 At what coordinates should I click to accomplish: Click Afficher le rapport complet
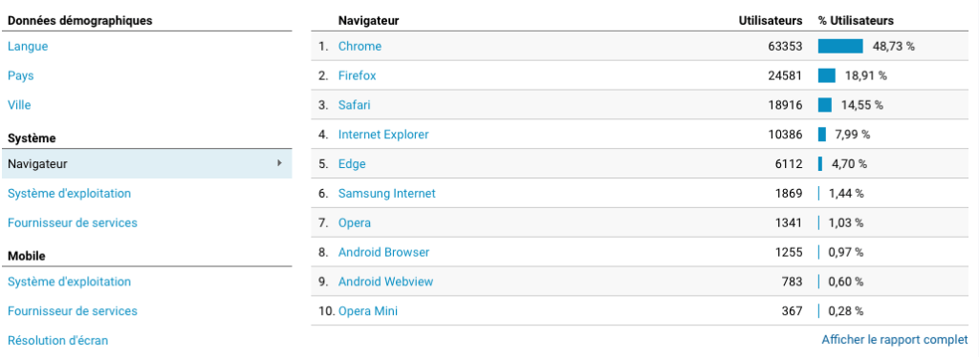[895, 340]
